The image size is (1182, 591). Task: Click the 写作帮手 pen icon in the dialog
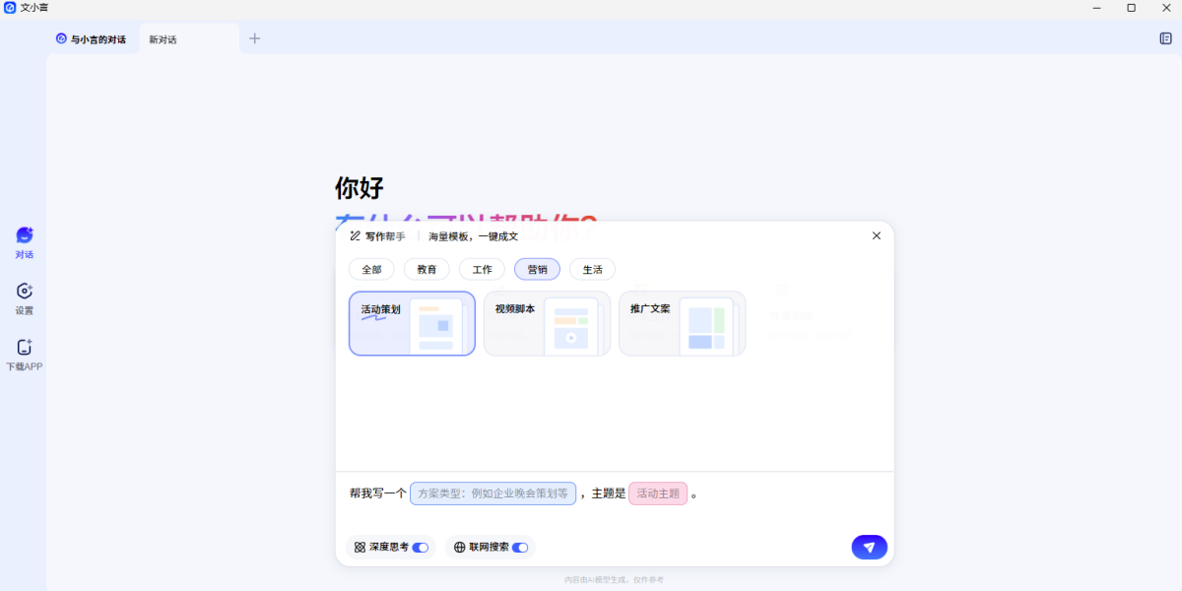[x=355, y=235]
